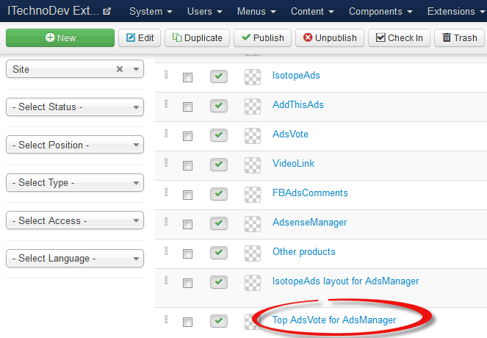Open the Users menu
This screenshot has width=487, height=338.
(x=205, y=12)
